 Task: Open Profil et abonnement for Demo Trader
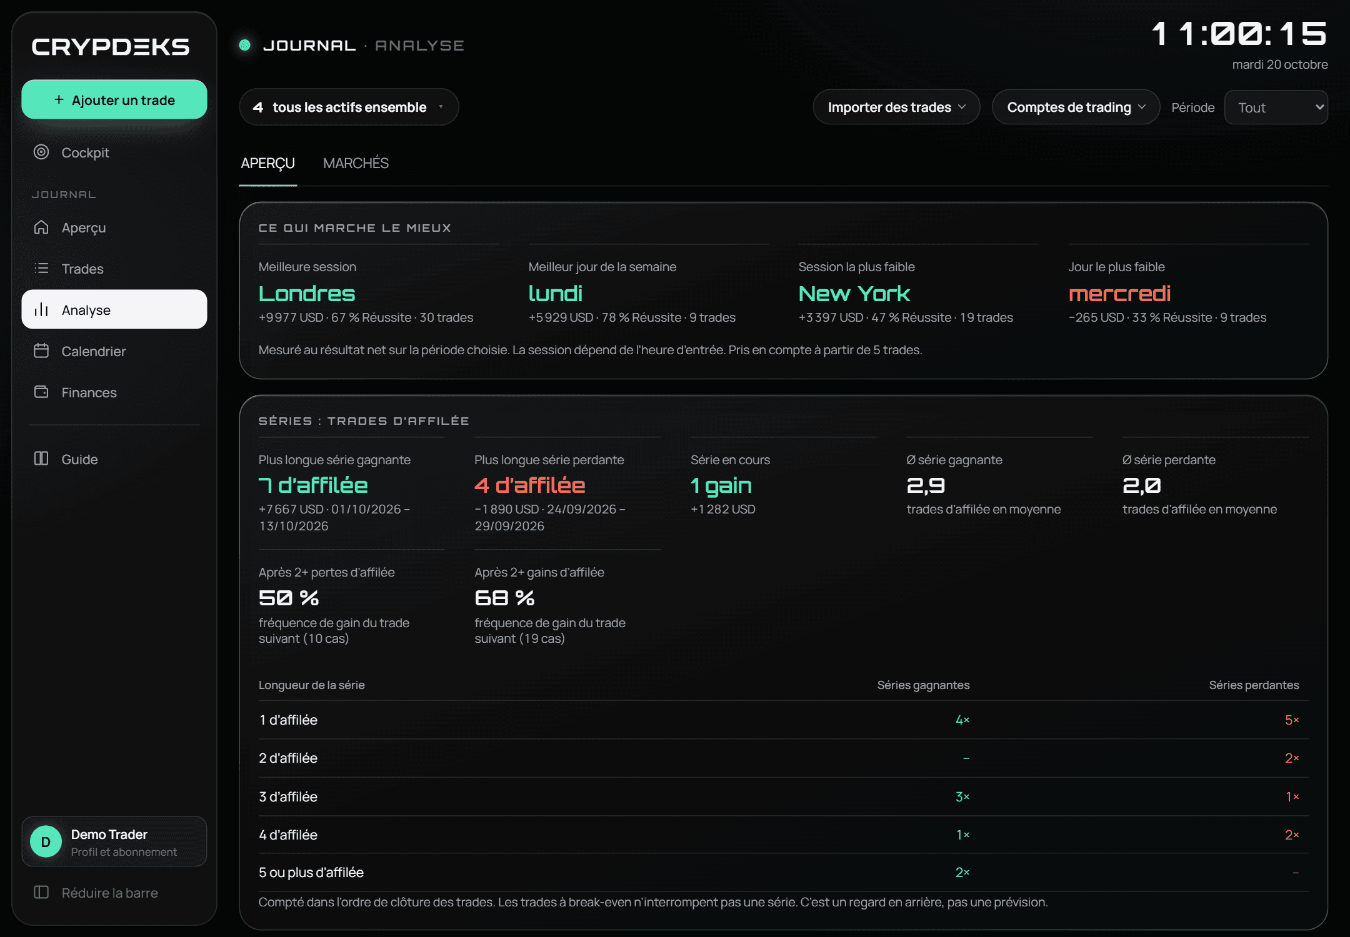(x=114, y=841)
